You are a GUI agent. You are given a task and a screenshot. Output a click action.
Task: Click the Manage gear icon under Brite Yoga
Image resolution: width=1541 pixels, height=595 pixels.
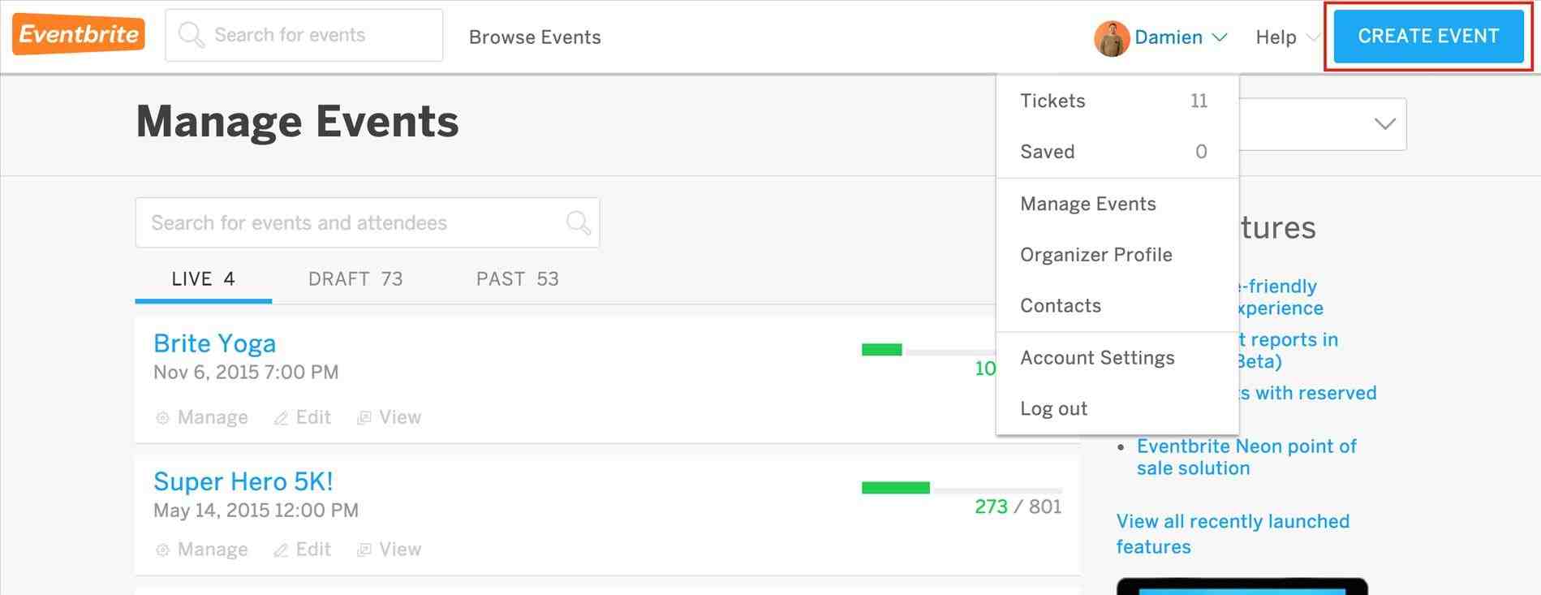162,418
